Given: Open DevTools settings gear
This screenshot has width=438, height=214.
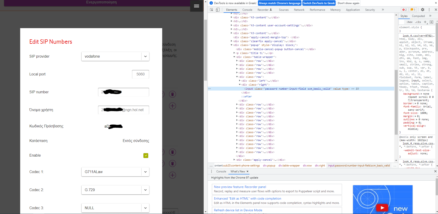Looking at the screenshot, I should pos(423,10).
